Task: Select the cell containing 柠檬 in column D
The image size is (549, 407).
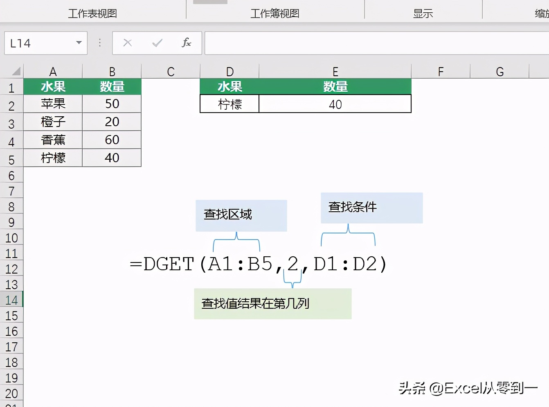Action: click(x=229, y=104)
